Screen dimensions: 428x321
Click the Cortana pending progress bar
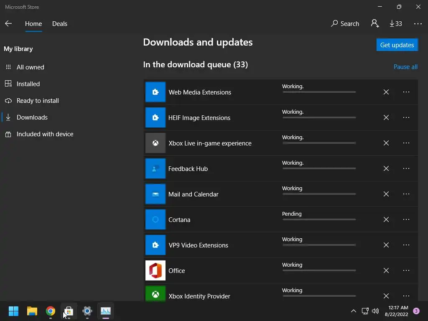pos(319,219)
